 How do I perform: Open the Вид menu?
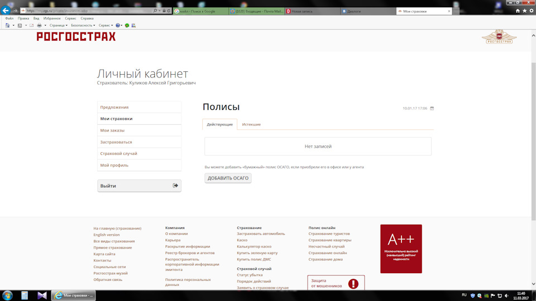pyautogui.click(x=36, y=18)
